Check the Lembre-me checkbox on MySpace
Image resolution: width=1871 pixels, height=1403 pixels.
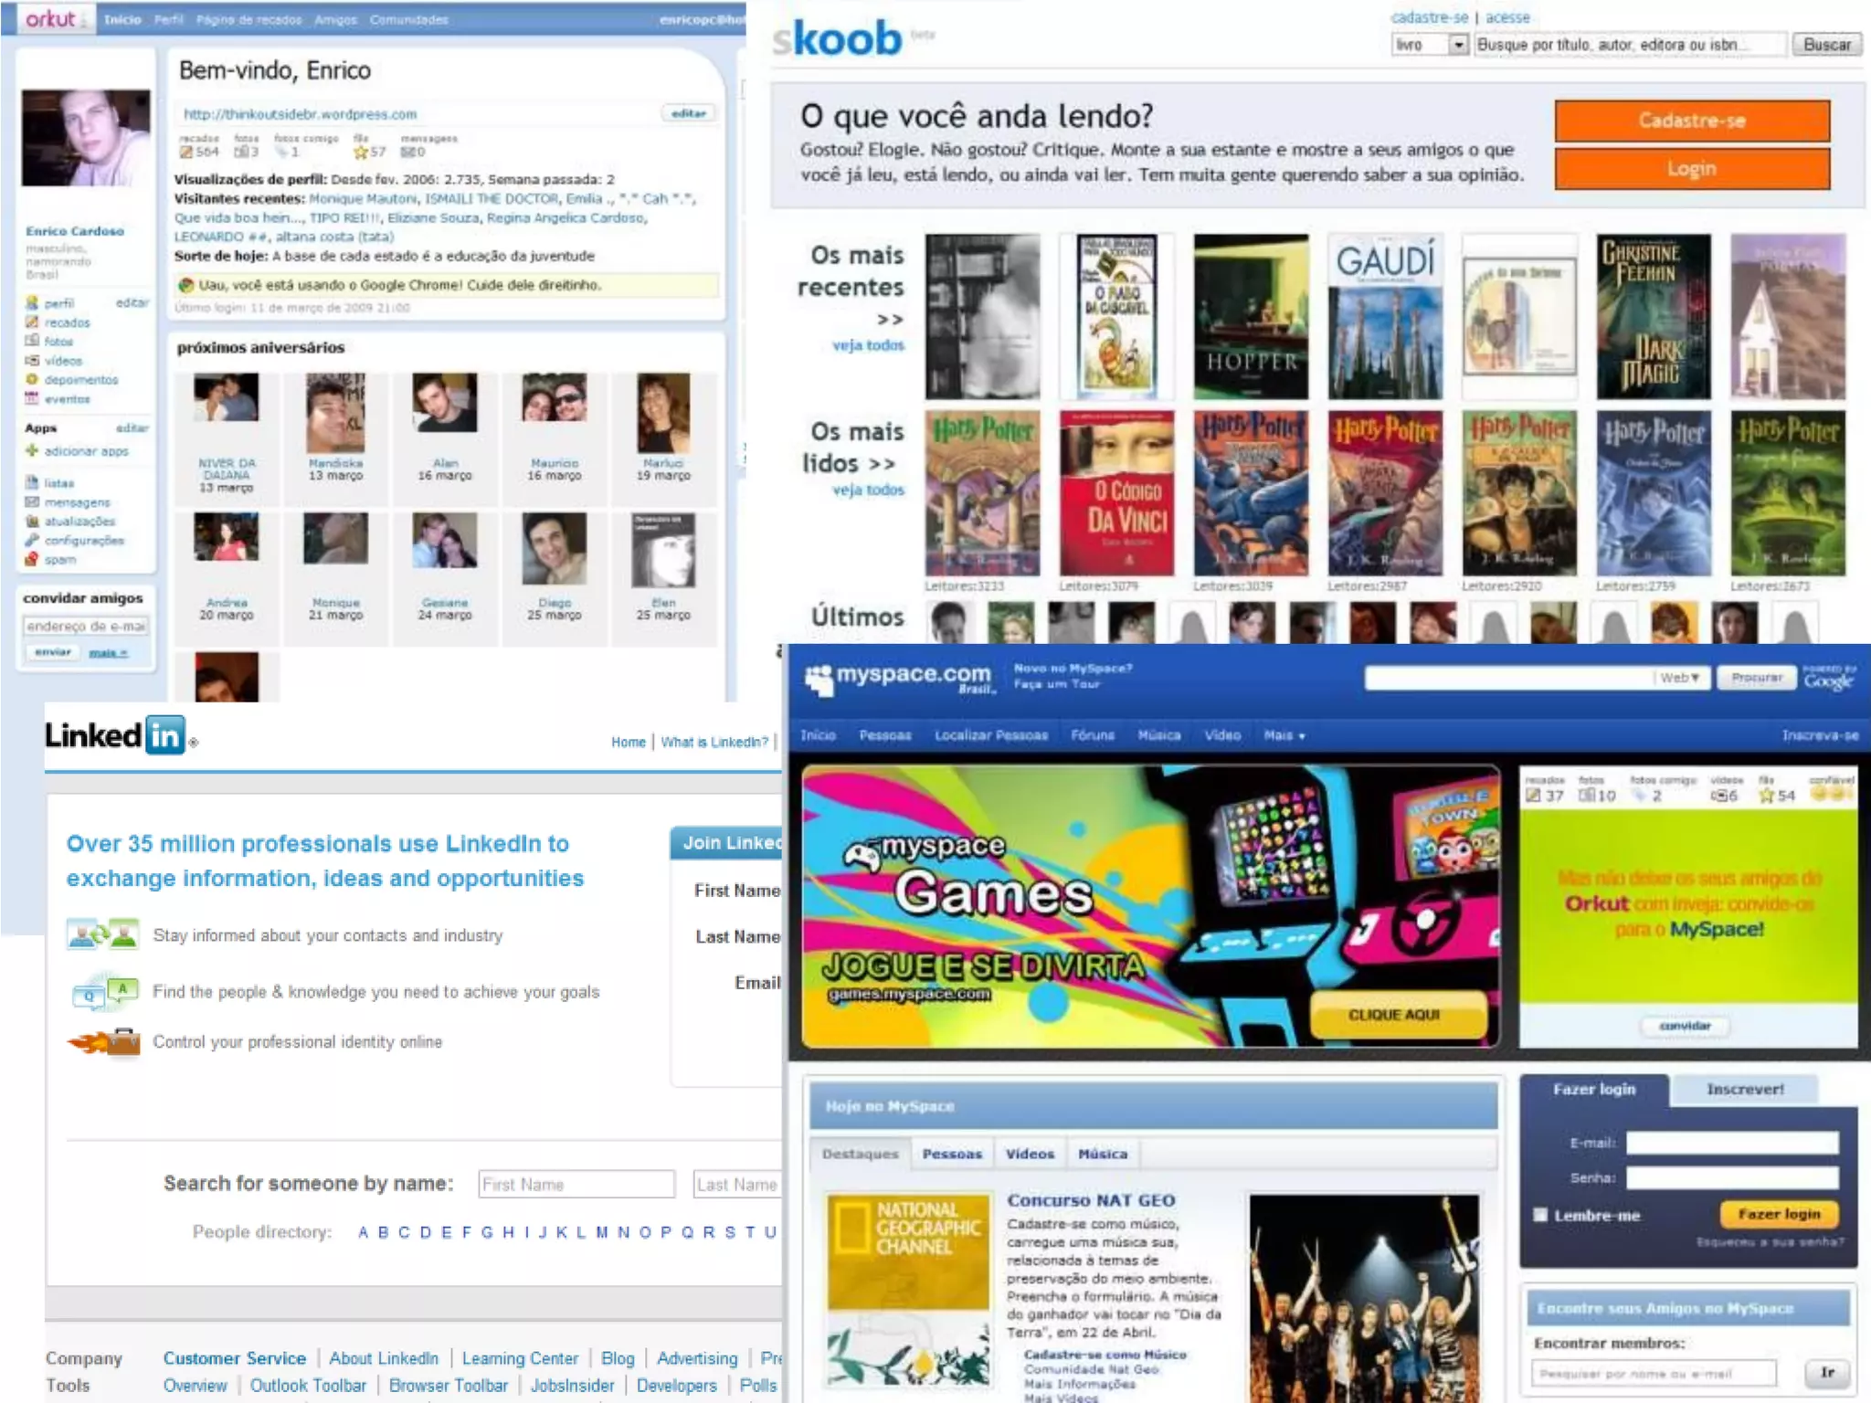click(1540, 1215)
